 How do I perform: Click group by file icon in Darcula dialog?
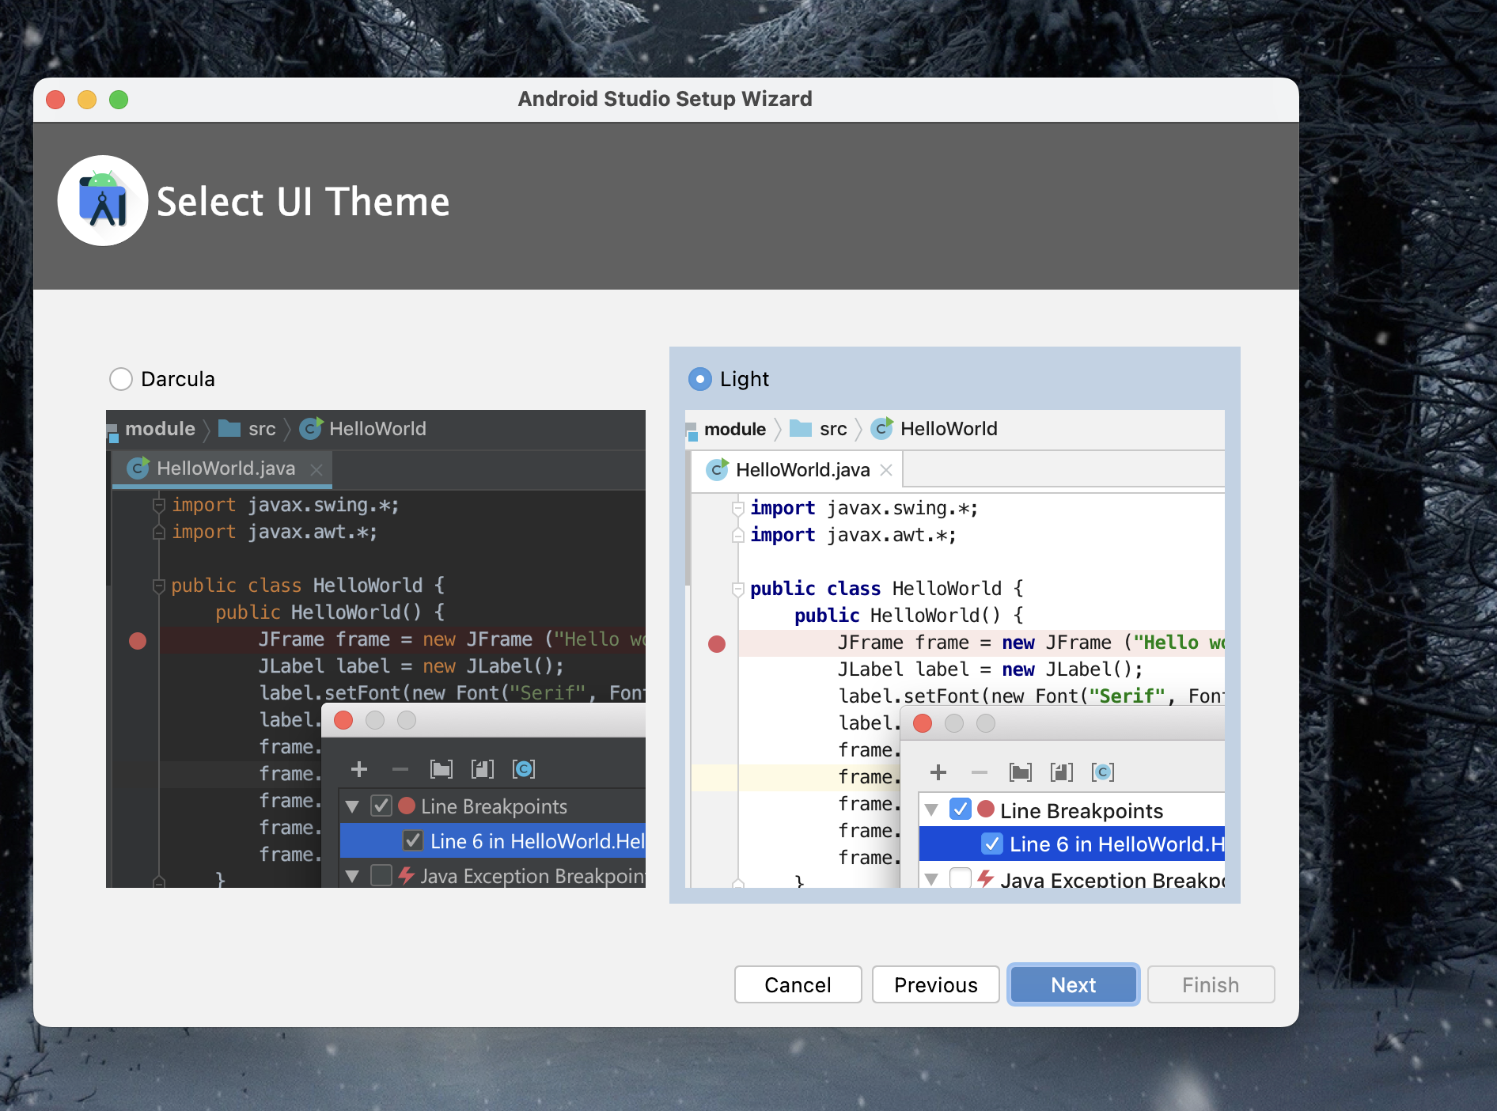click(483, 769)
